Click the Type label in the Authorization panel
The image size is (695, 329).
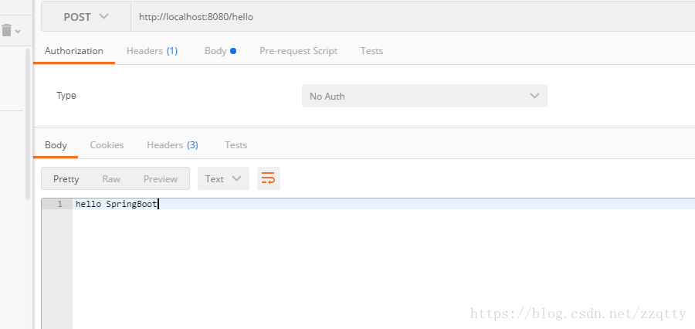(x=66, y=95)
